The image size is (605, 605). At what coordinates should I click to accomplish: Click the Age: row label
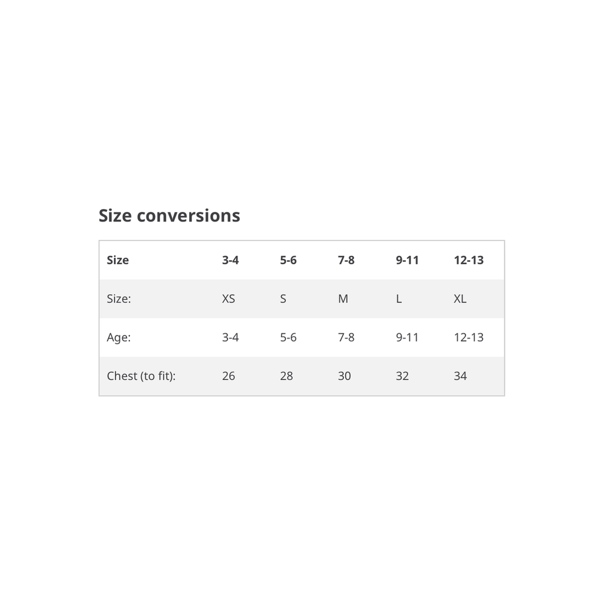pyautogui.click(x=119, y=337)
